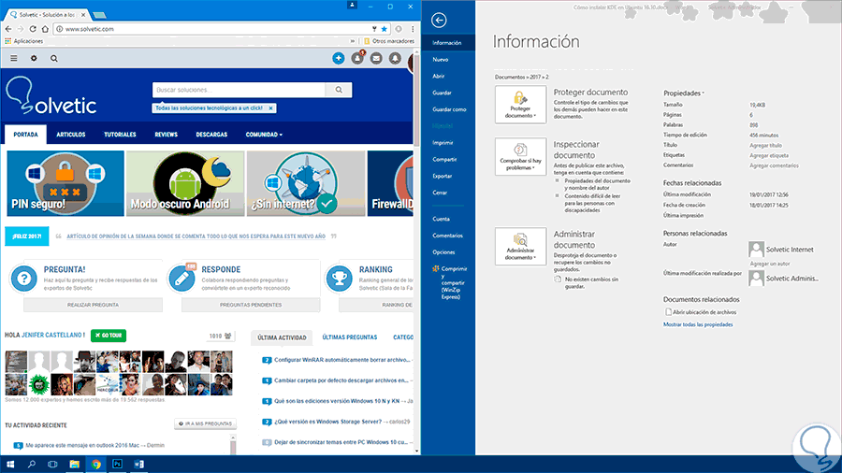
Task: Click the blue plus icon on Solvetic
Action: pos(339,59)
